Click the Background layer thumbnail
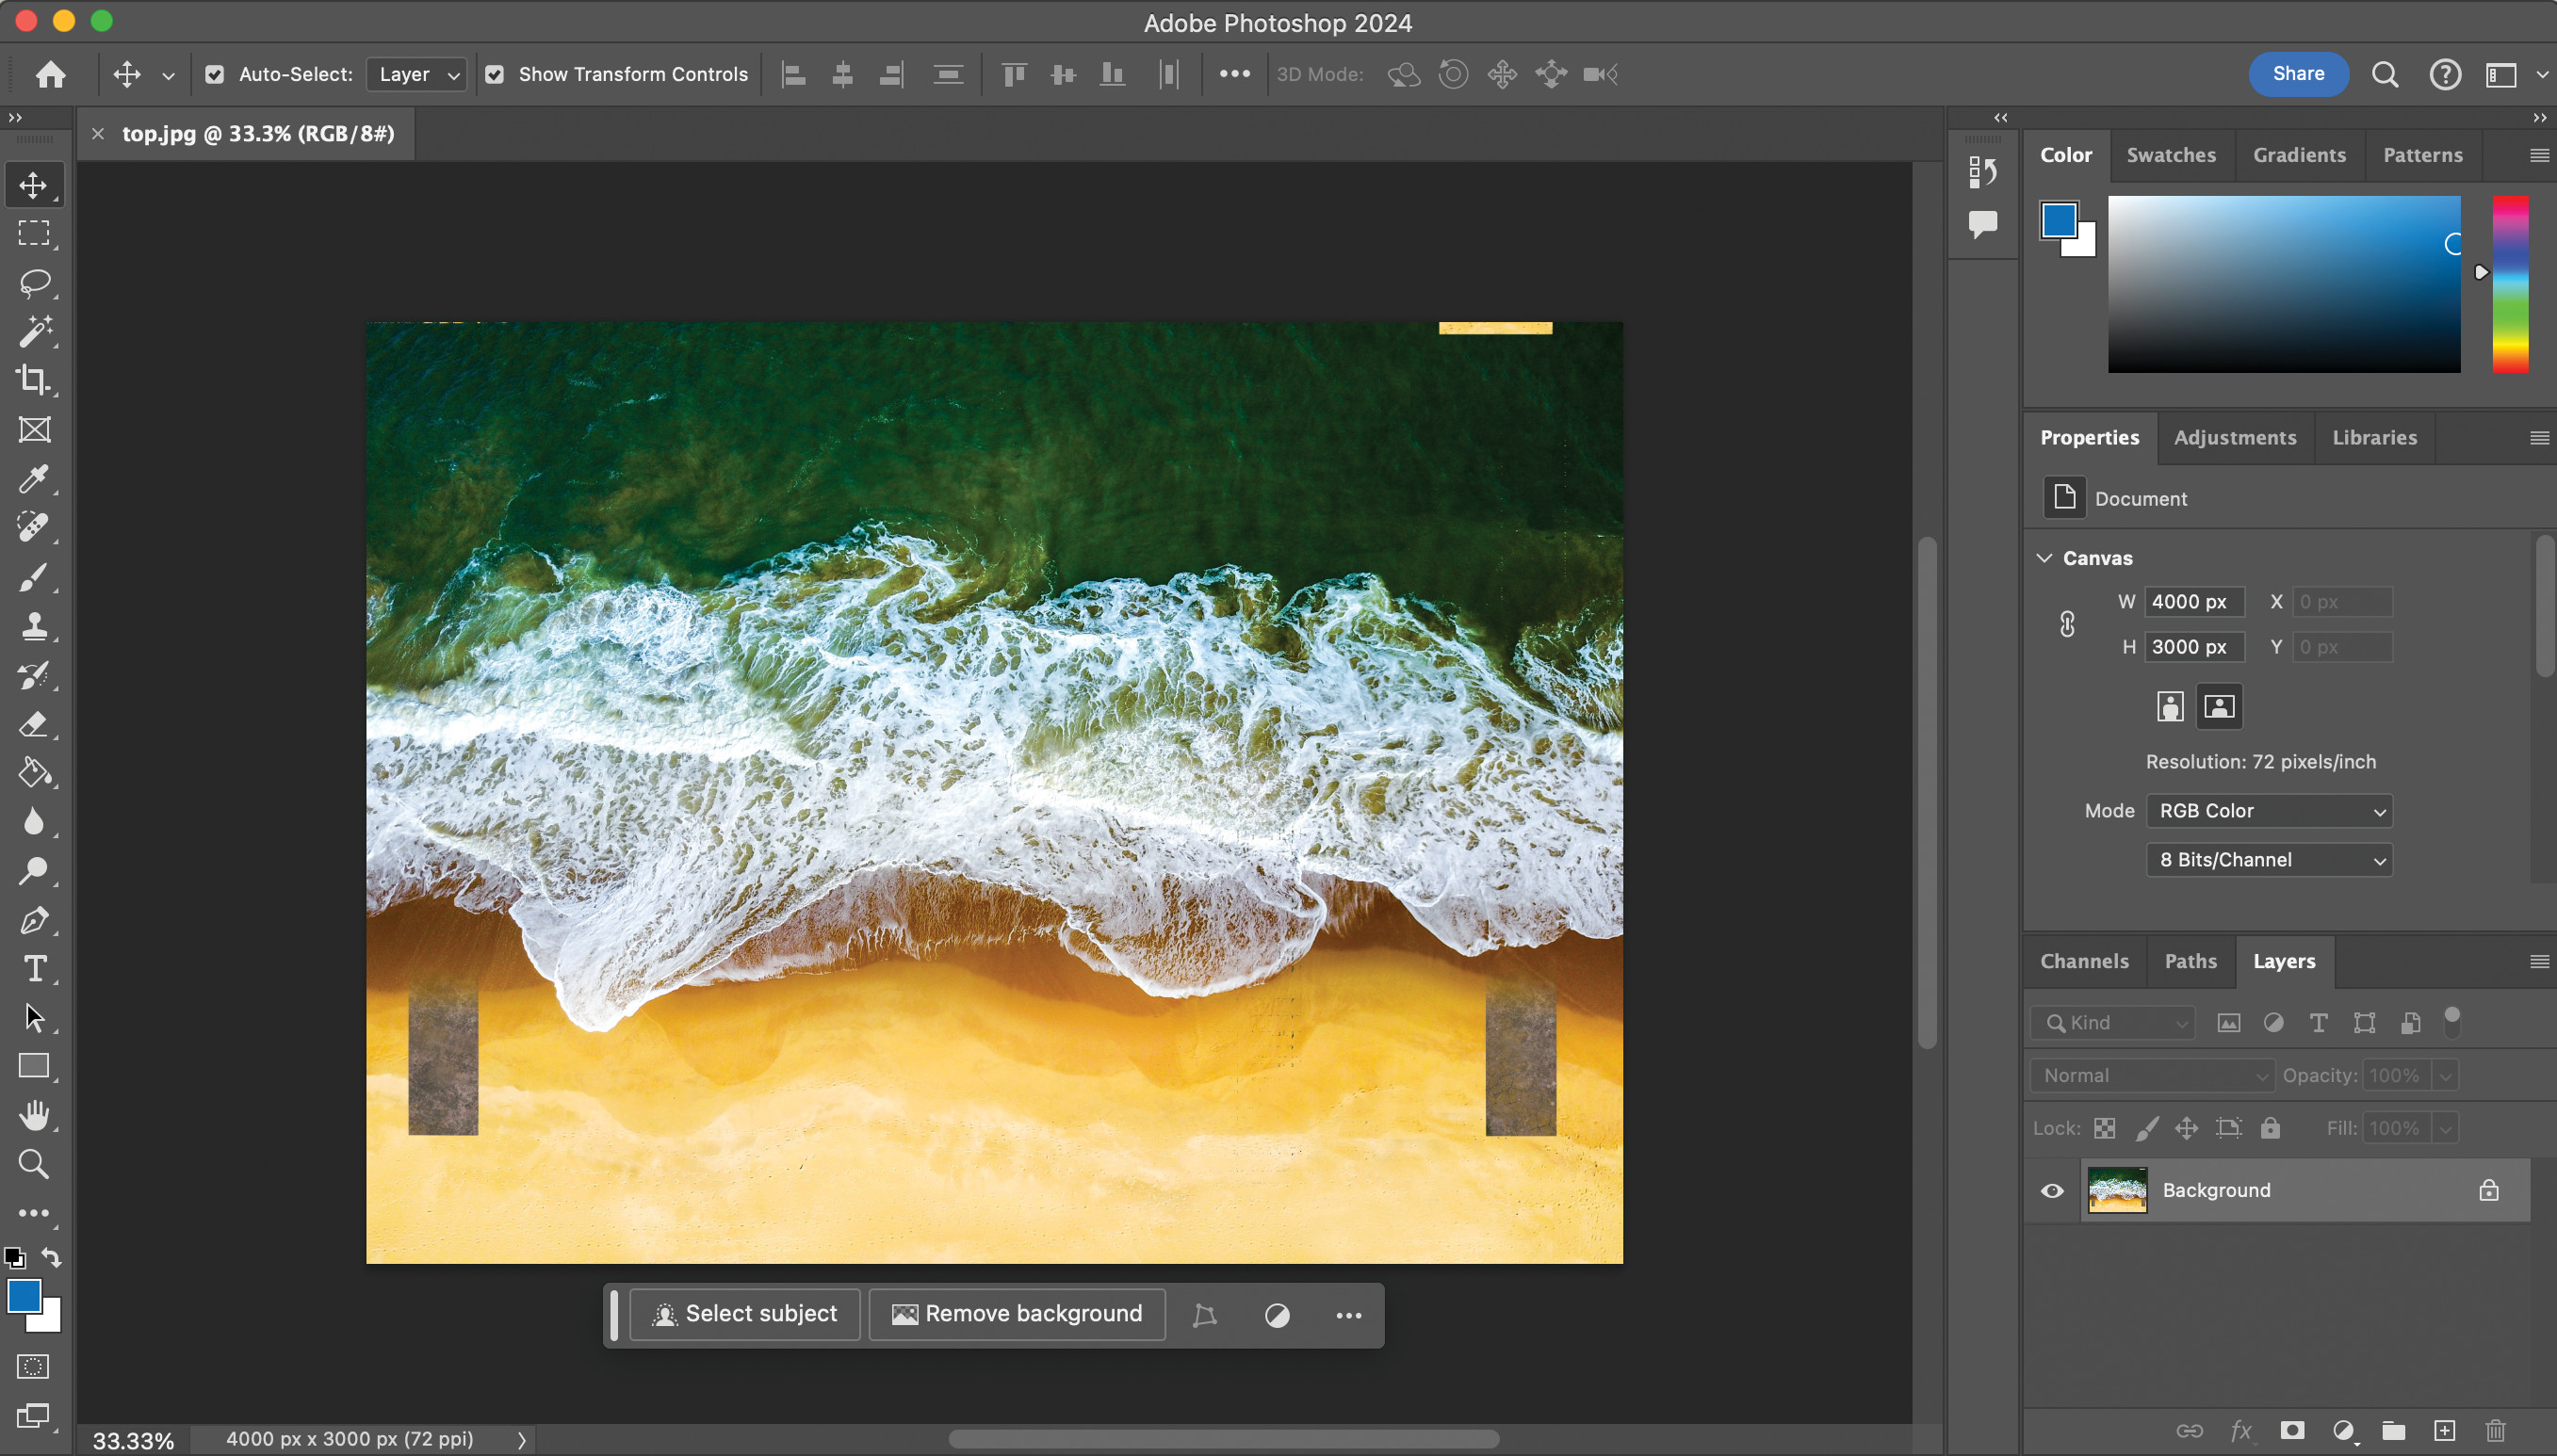2557x1456 pixels. 2116,1189
